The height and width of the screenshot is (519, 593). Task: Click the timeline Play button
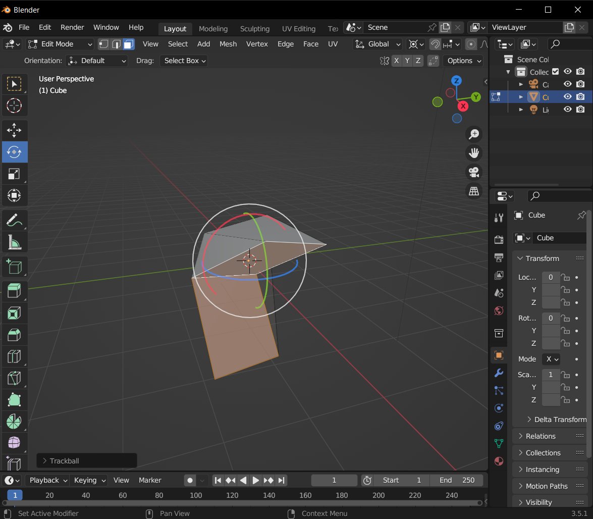pos(256,481)
